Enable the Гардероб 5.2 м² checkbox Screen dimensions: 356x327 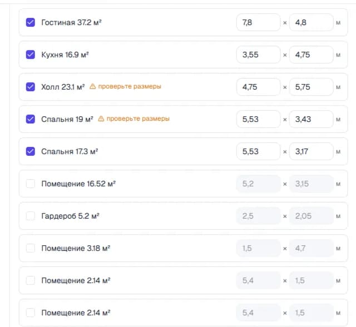coord(31,216)
